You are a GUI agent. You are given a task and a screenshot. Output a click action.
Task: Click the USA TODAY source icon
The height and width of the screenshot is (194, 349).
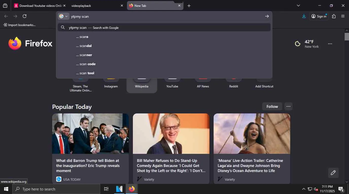(x=59, y=179)
